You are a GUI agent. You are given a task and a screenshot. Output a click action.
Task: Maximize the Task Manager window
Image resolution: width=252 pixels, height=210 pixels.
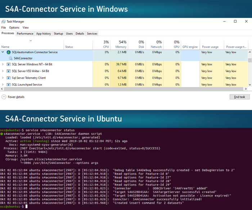pyautogui.click(x=235, y=21)
